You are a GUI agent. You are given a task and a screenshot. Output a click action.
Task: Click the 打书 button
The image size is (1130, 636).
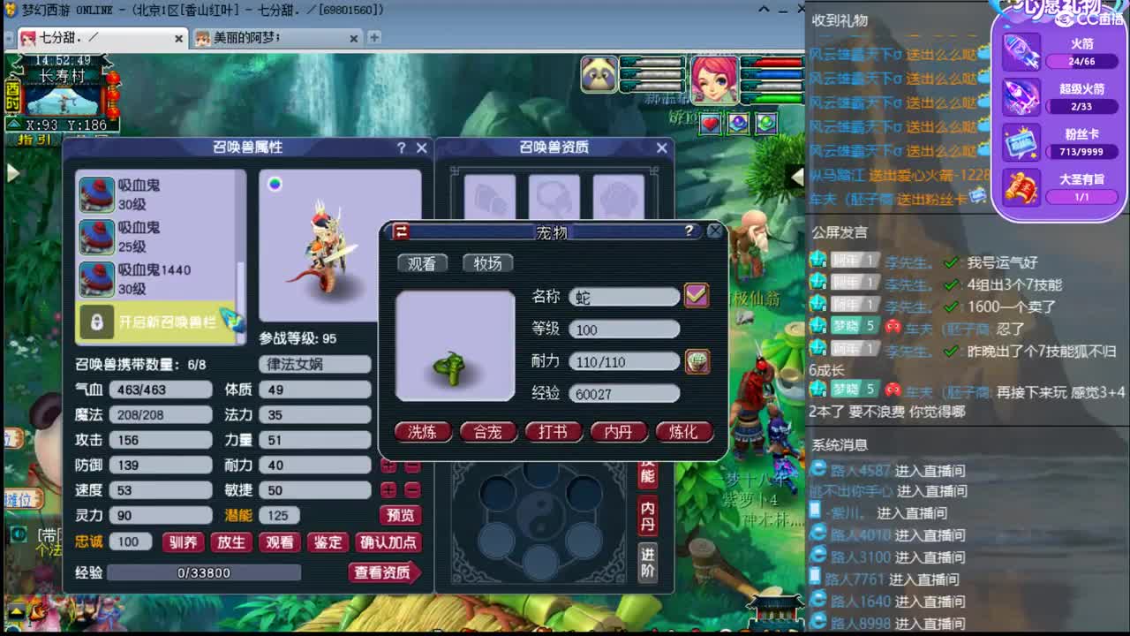[x=554, y=432]
